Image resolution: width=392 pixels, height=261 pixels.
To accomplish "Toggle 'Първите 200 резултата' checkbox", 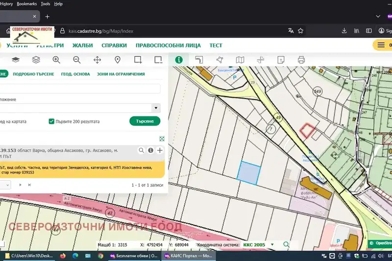I will 51,121.
